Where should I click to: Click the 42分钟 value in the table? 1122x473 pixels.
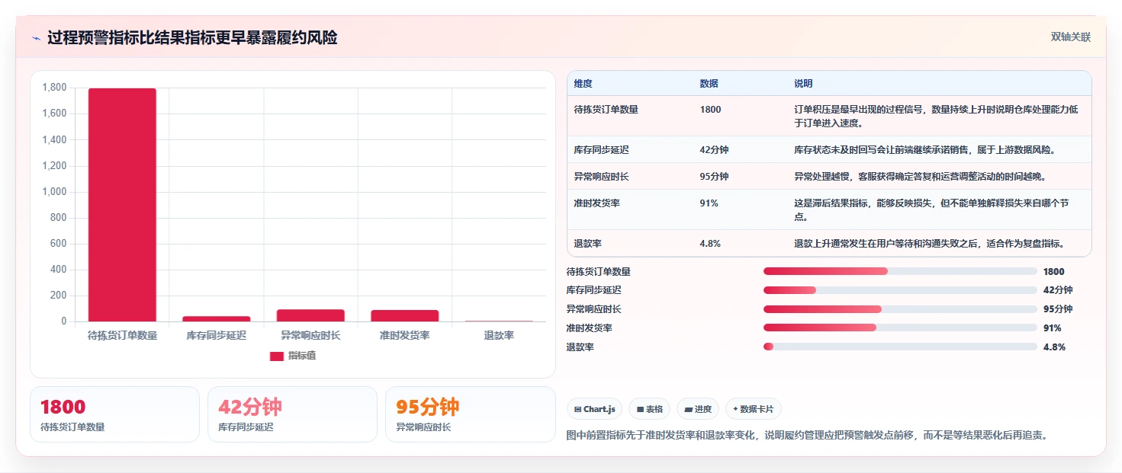pyautogui.click(x=714, y=150)
